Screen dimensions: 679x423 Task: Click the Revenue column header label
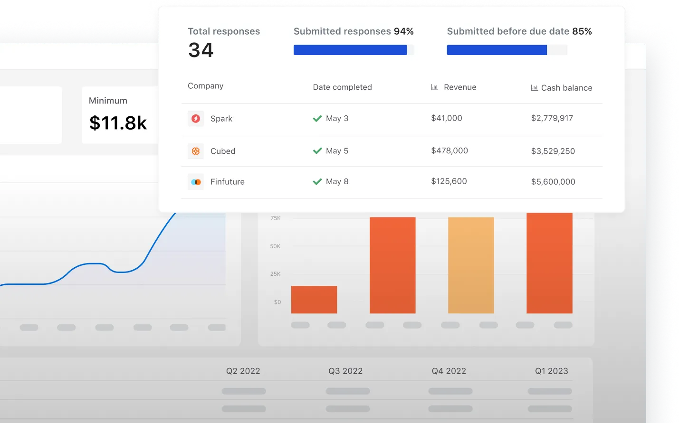[460, 87]
